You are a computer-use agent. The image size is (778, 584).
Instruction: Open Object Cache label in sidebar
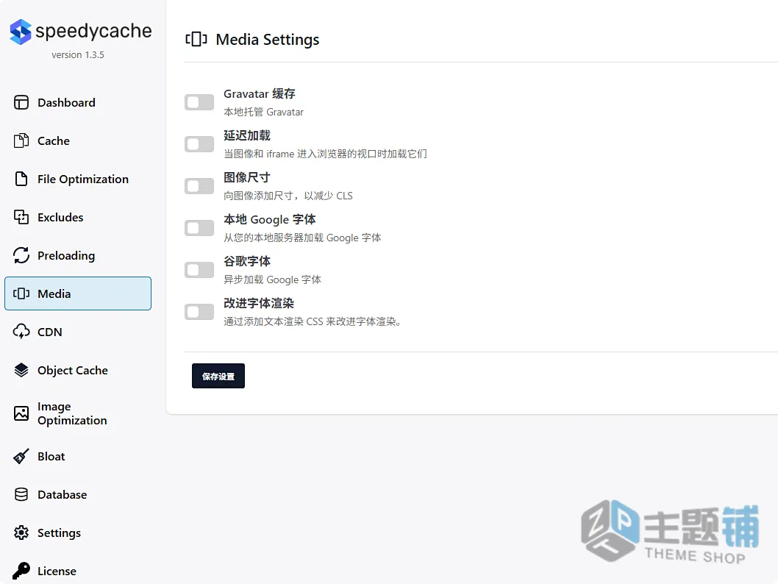pos(73,370)
